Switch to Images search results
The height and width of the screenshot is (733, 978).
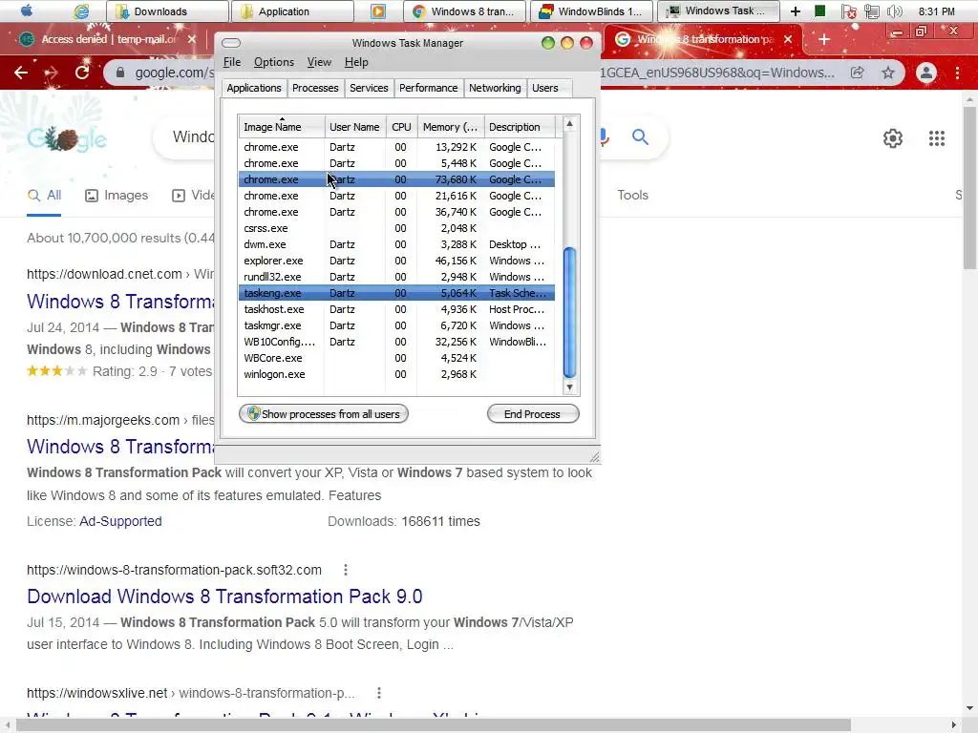[x=117, y=195]
